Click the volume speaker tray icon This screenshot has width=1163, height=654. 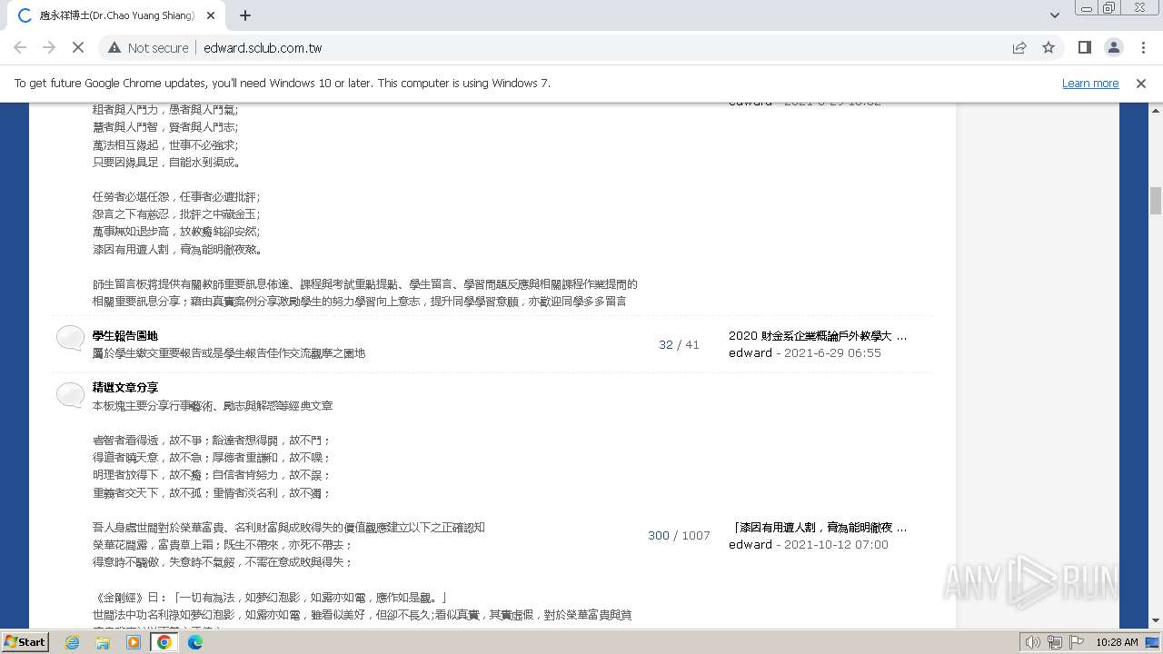click(1032, 642)
